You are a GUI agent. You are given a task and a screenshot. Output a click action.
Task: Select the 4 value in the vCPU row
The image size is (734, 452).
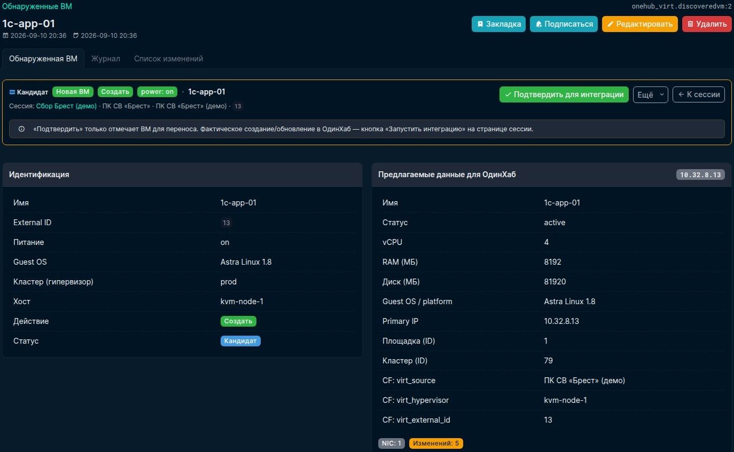click(546, 242)
